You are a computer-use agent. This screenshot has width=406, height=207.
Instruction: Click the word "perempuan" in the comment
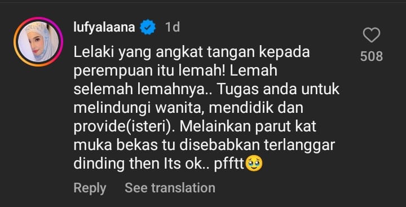click(x=109, y=72)
